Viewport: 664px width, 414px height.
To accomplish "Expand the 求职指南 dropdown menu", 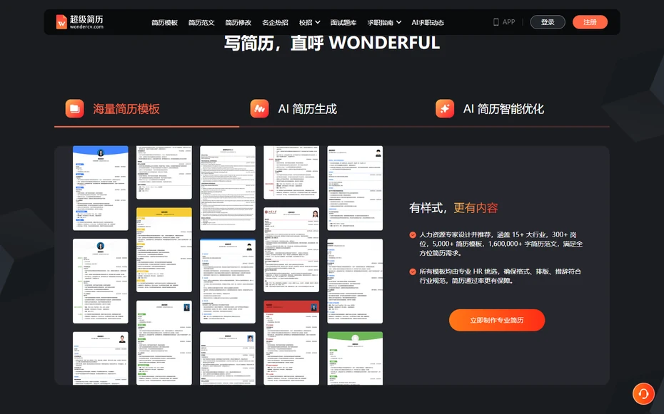I will click(x=384, y=22).
